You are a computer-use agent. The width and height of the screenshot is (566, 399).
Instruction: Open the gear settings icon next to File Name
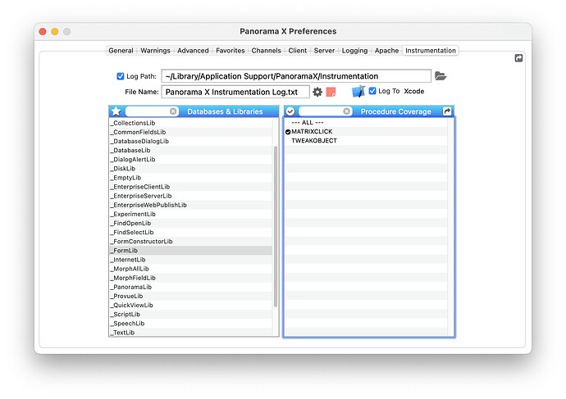(317, 92)
